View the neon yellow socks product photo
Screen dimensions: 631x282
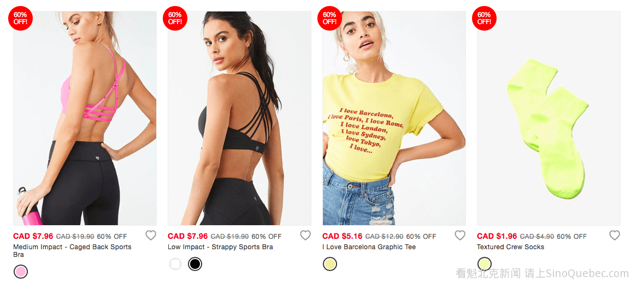[549, 118]
